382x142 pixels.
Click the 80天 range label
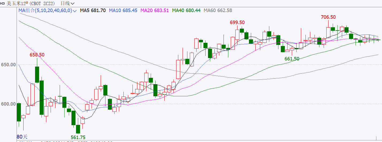click(x=21, y=136)
